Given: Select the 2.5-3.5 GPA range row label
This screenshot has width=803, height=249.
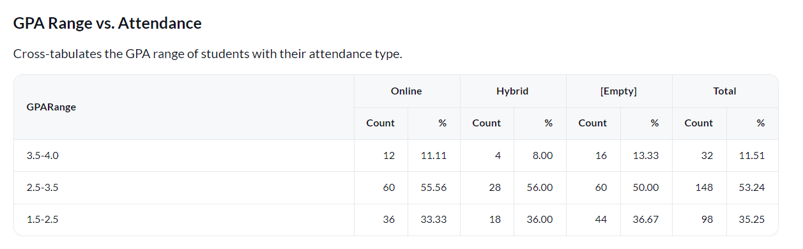Looking at the screenshot, I should pyautogui.click(x=43, y=188).
